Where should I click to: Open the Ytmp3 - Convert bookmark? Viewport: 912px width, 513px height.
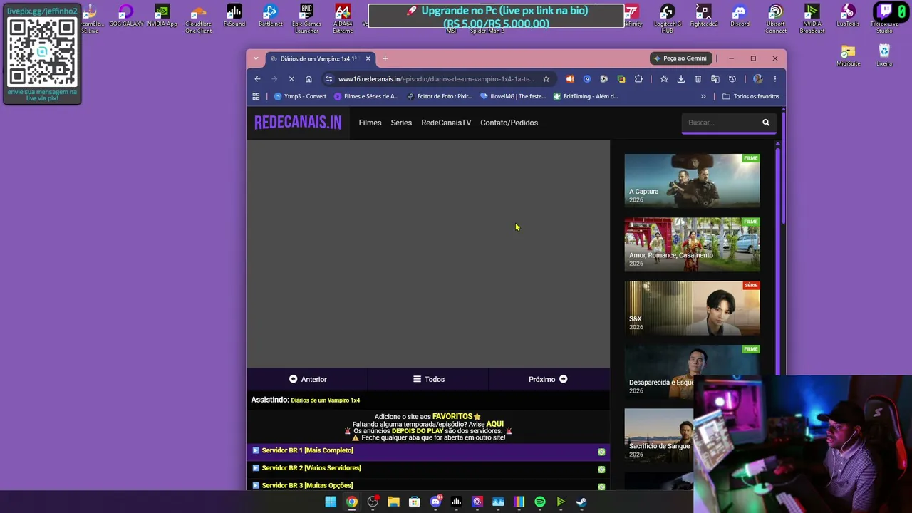tap(300, 96)
